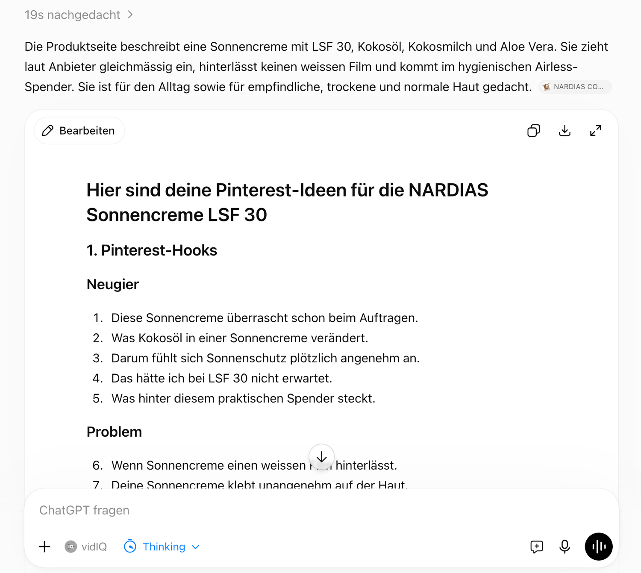
Task: Open the plus attachment menu
Action: [44, 547]
